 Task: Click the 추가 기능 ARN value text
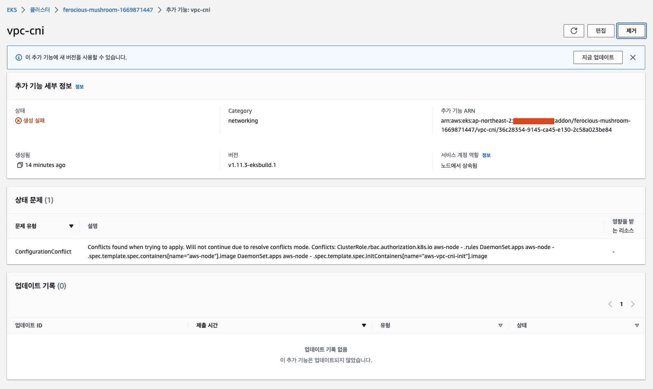pyautogui.click(x=536, y=125)
